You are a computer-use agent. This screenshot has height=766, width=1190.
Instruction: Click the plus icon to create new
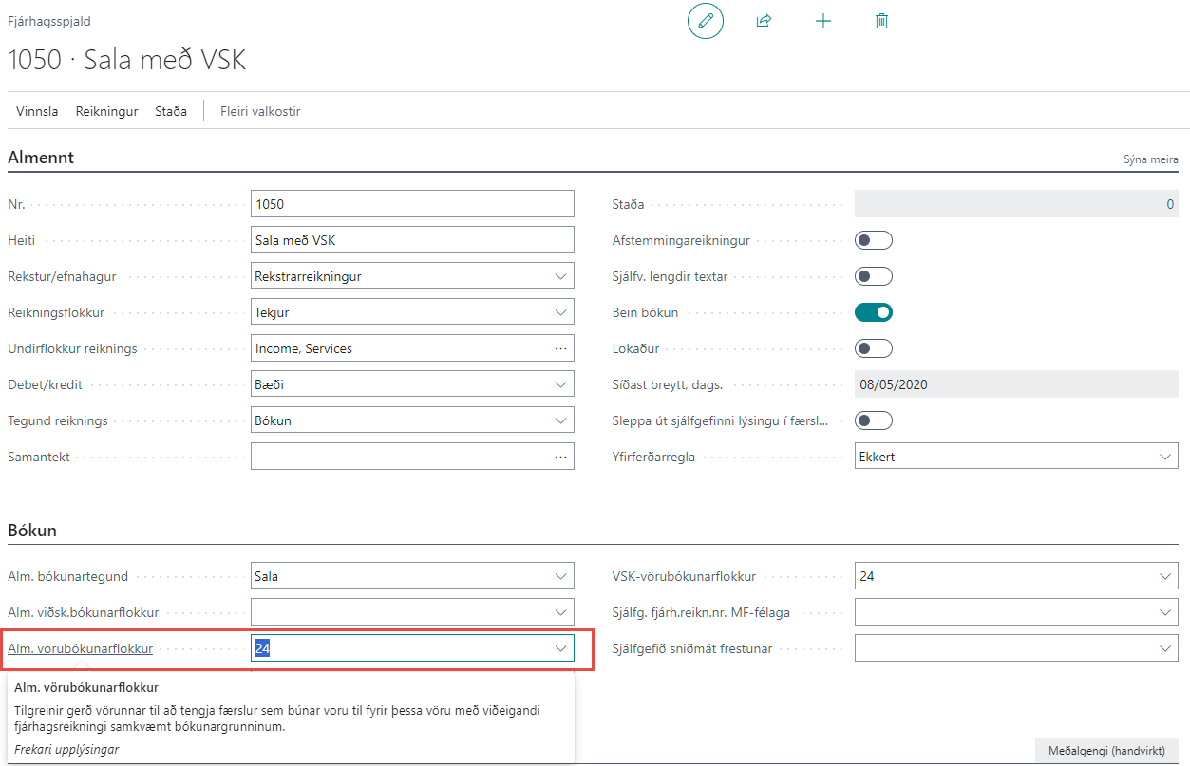[x=822, y=21]
